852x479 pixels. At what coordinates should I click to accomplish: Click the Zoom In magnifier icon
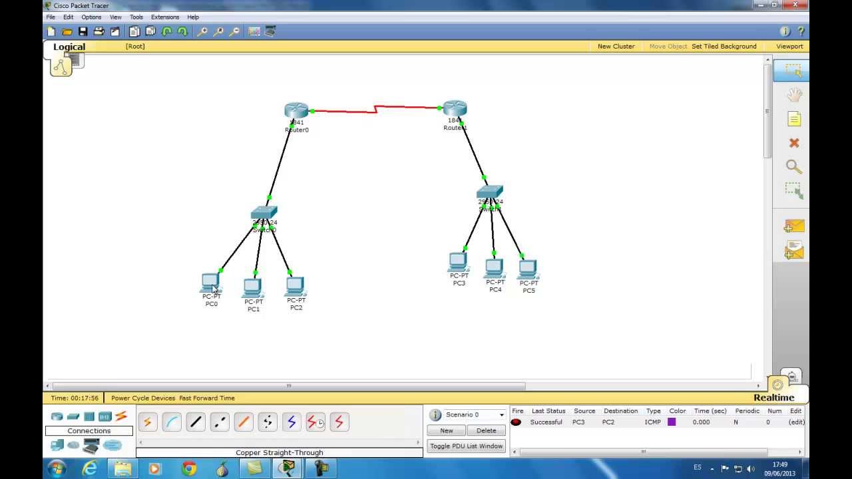click(202, 31)
